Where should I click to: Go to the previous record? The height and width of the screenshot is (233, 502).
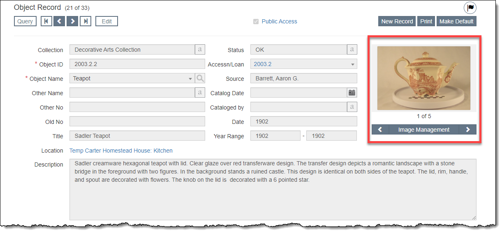click(x=59, y=21)
